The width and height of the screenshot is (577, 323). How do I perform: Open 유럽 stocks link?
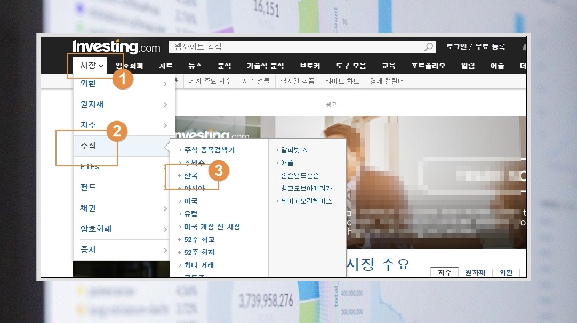pyautogui.click(x=190, y=214)
